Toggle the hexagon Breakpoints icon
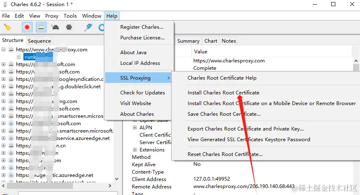The width and height of the screenshot is (360, 195). coord(69,28)
